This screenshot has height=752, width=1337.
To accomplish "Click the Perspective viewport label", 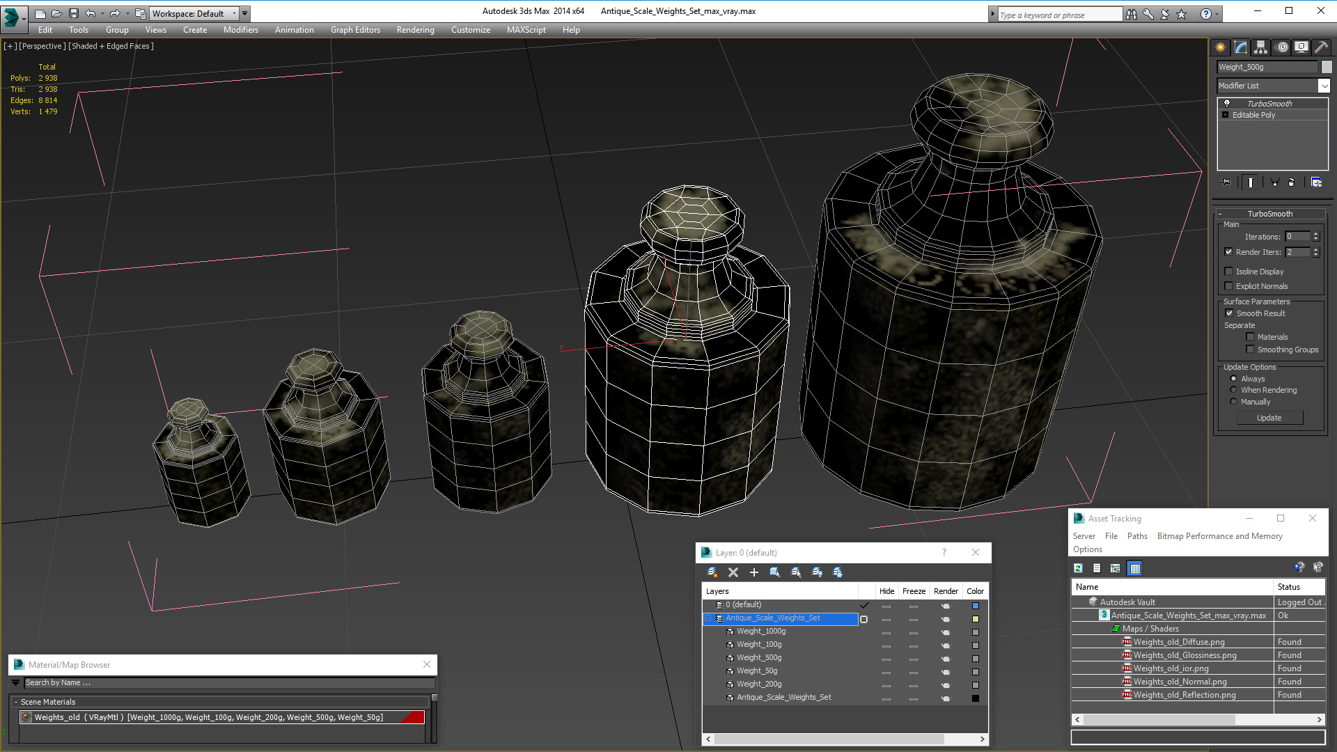I will point(42,46).
